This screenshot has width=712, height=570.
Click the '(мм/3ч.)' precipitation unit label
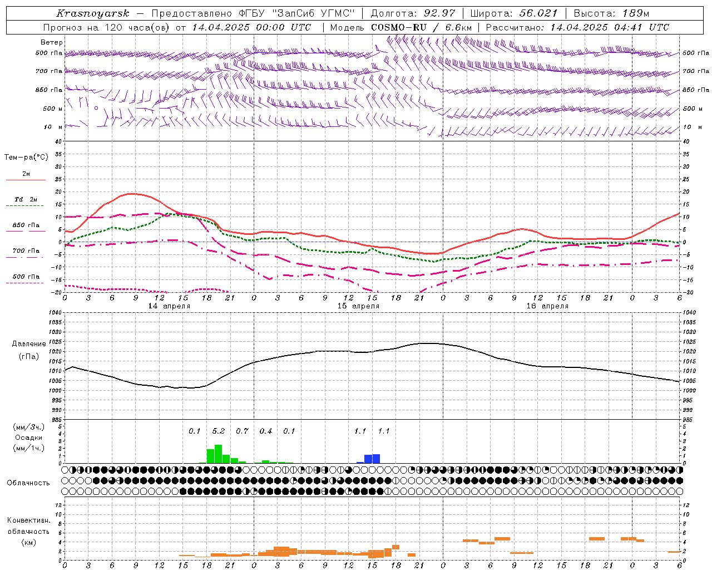(28, 427)
